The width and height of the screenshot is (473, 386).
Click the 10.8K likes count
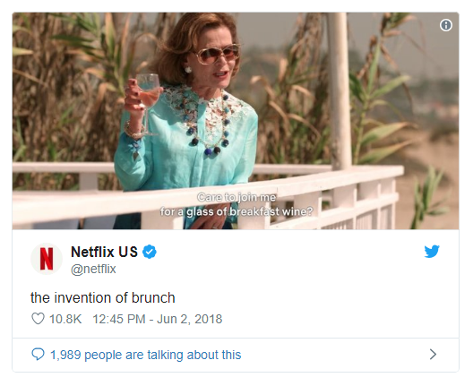[x=65, y=319]
